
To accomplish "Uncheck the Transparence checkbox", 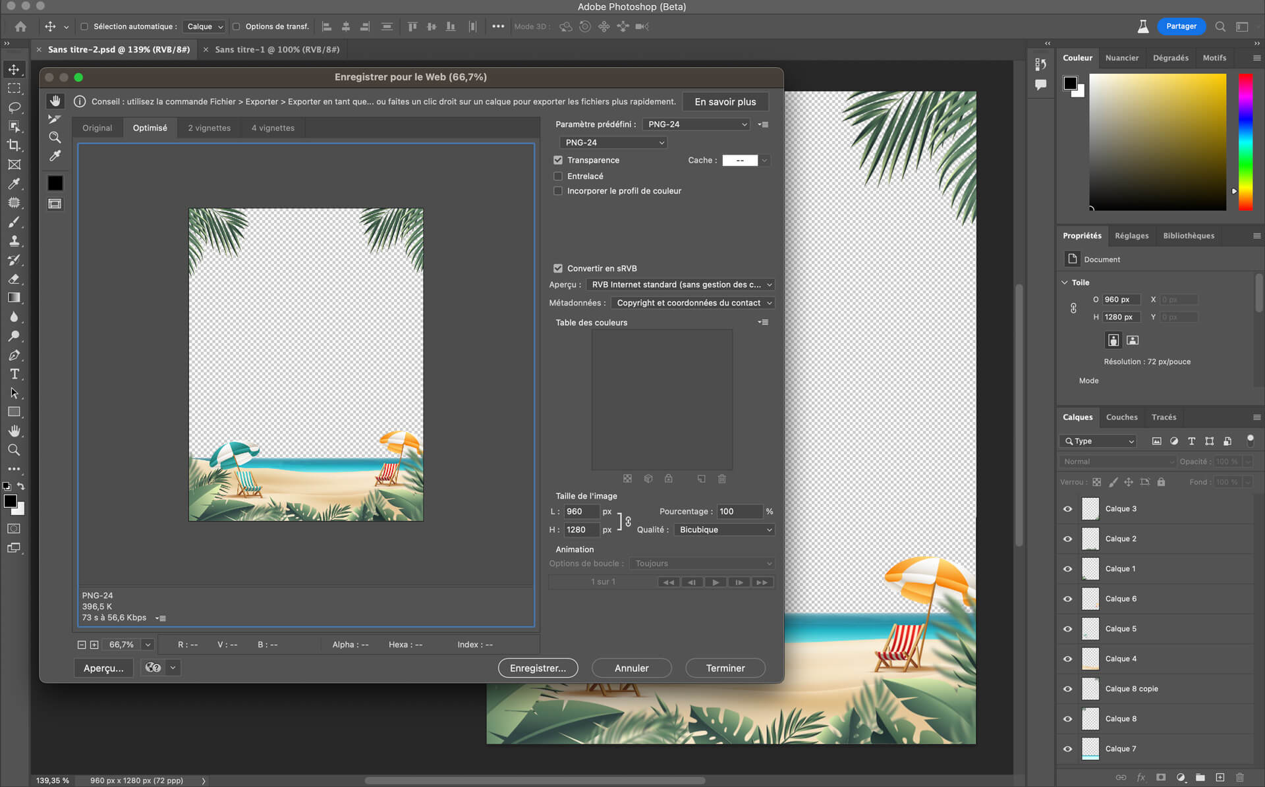I will (558, 160).
